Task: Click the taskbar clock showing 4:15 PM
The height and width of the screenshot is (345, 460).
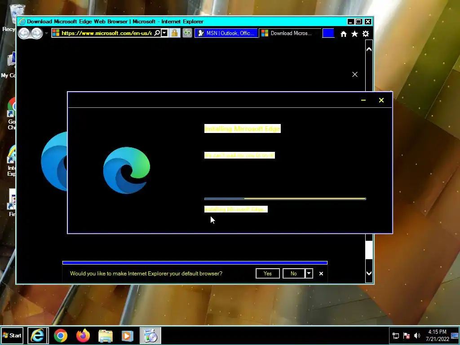Action: 437,336
